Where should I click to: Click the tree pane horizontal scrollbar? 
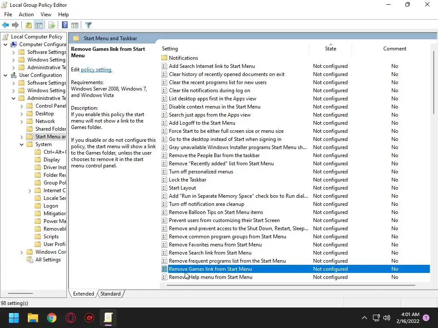click(x=21, y=293)
